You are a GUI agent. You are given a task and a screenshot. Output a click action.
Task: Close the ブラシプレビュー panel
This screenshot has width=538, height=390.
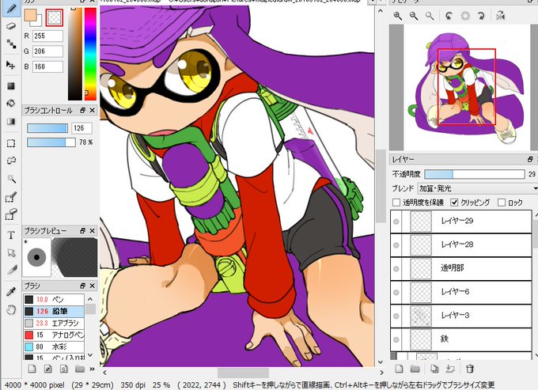tap(92, 231)
